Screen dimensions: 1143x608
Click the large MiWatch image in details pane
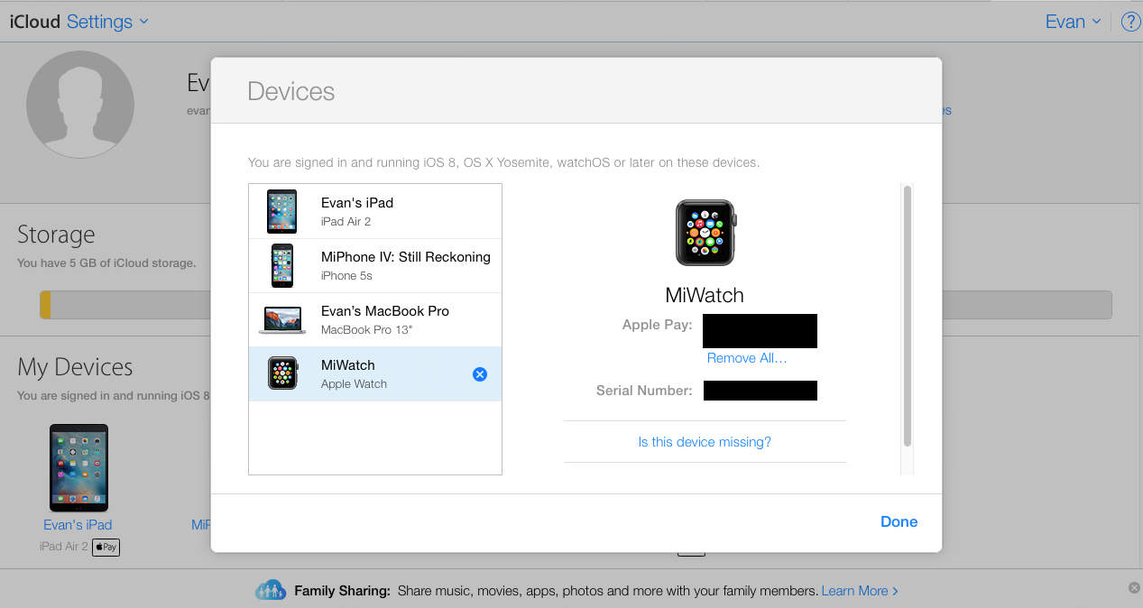[x=705, y=233]
